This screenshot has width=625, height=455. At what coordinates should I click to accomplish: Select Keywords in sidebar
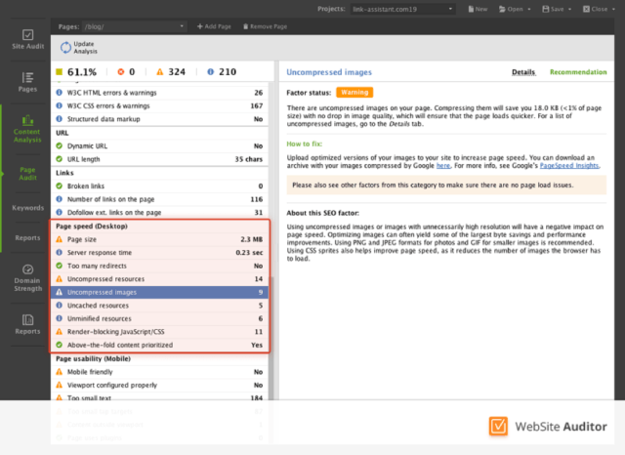tap(27, 208)
